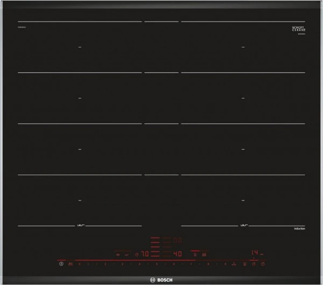
Task: Tap the small clock symbol beside 7.0
Action: pyautogui.click(x=137, y=255)
